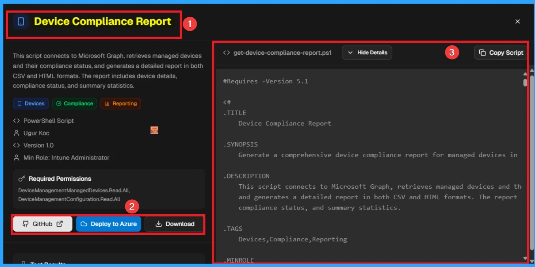This screenshot has height=267, width=535.
Task: Click the .DESCRIPTION line in the script
Action: [x=246, y=176]
